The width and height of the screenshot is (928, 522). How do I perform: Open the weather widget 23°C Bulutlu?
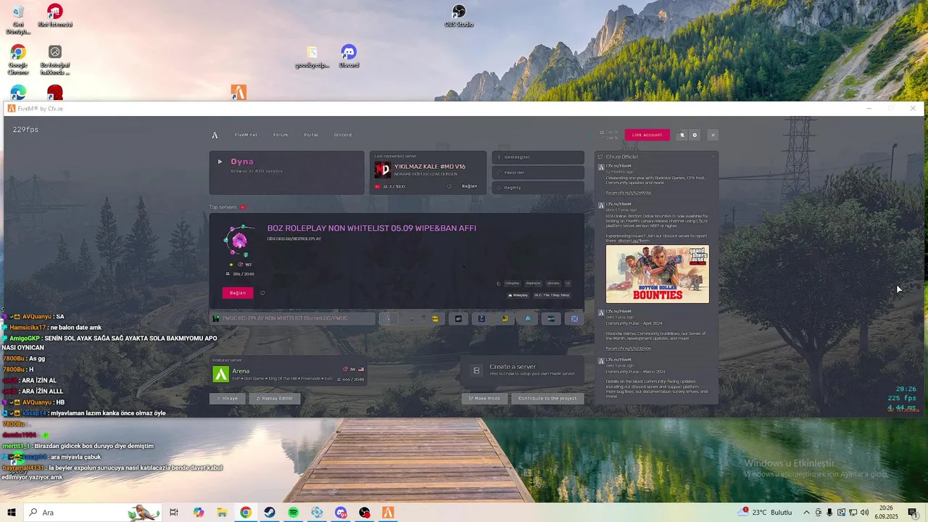tap(765, 513)
